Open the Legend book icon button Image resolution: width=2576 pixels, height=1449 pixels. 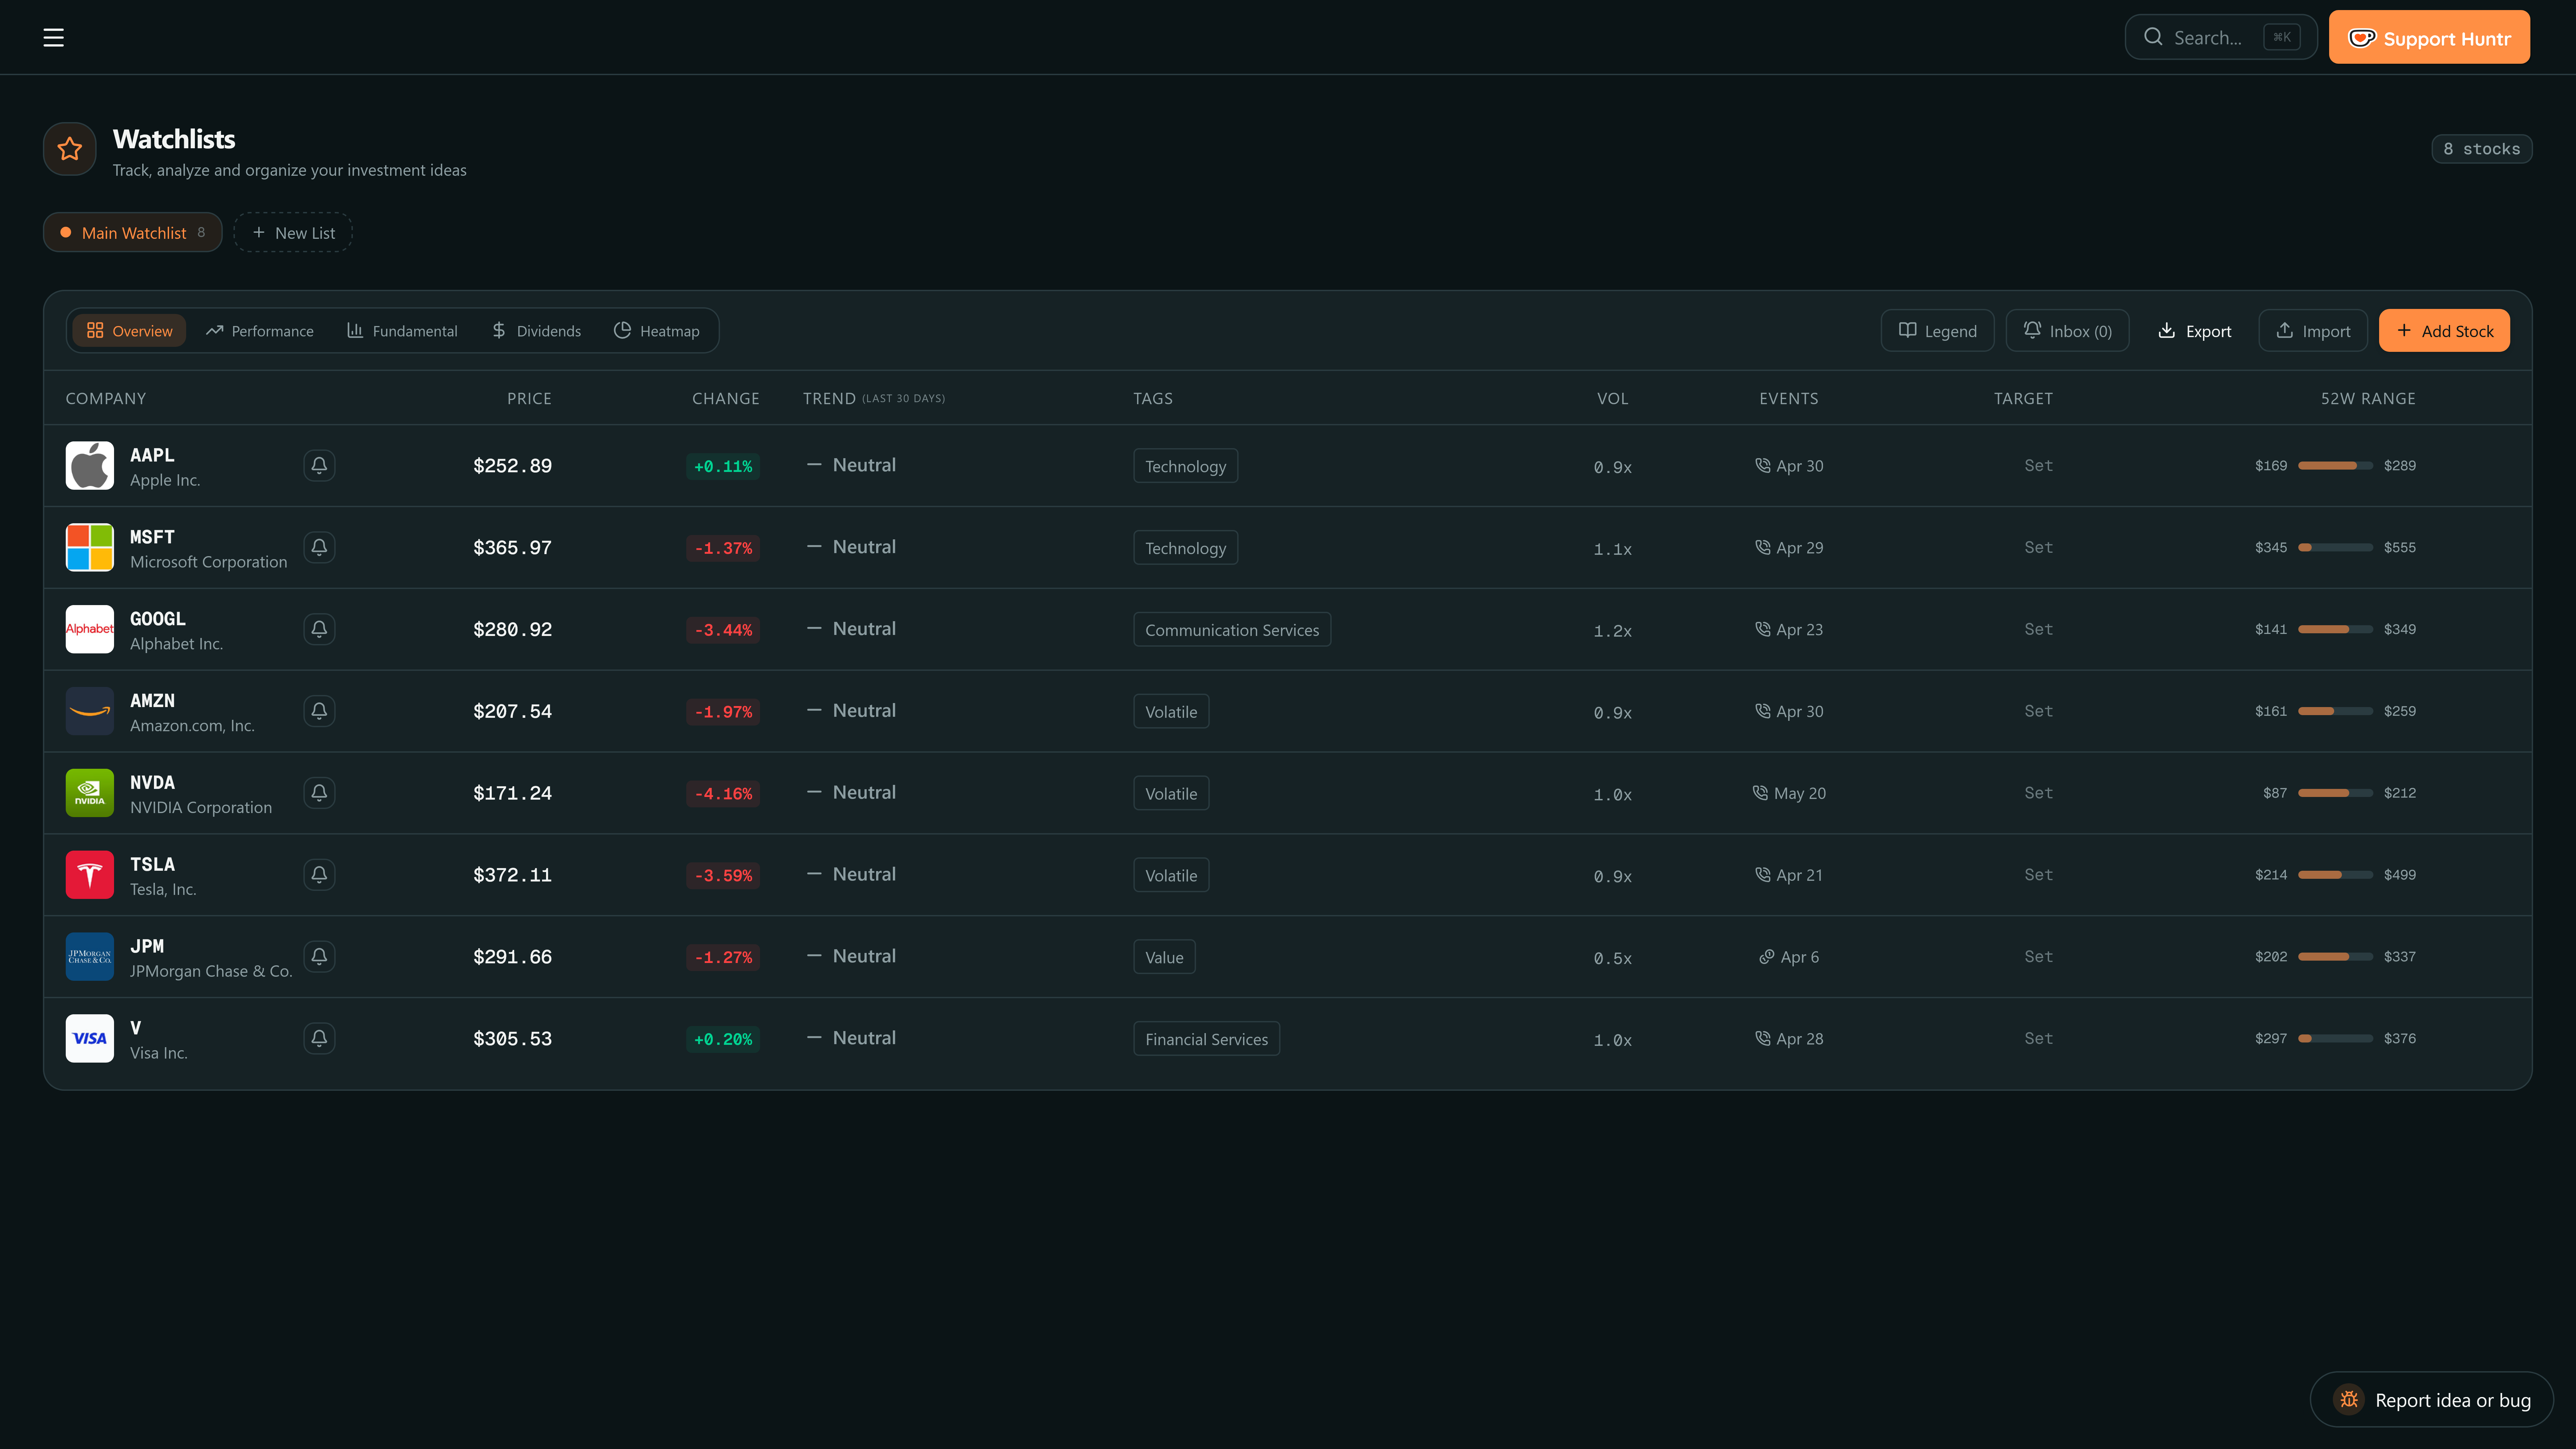click(1937, 331)
